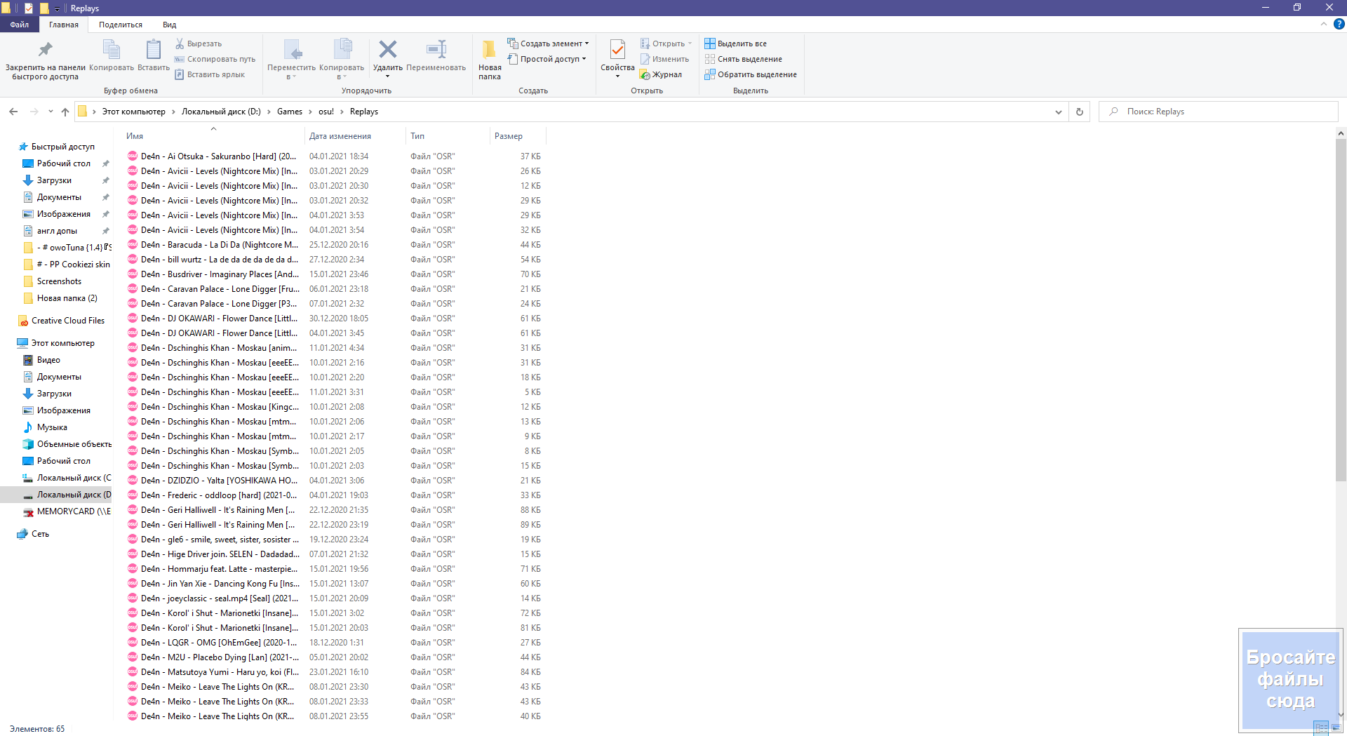Click Обратить выделение (Invert selection)
Image resolution: width=1347 pixels, height=736 pixels.
tap(751, 74)
